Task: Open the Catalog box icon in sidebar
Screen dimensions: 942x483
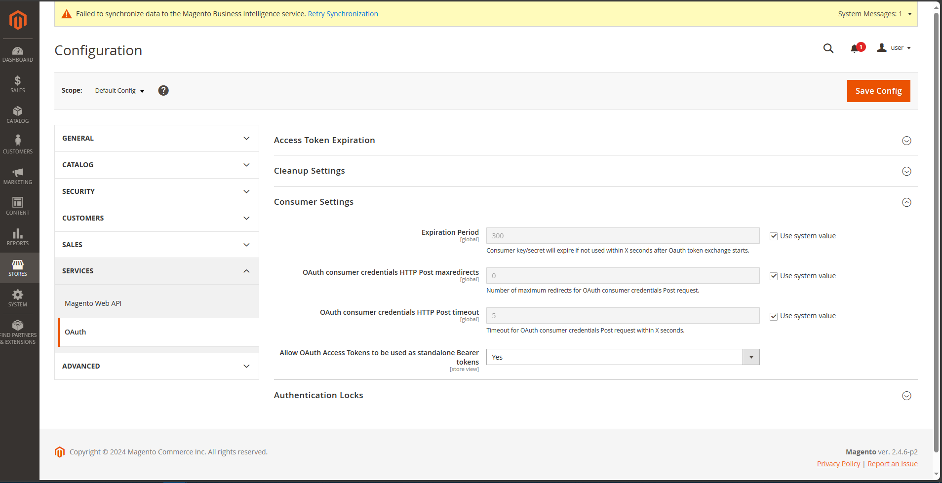Action: click(18, 115)
